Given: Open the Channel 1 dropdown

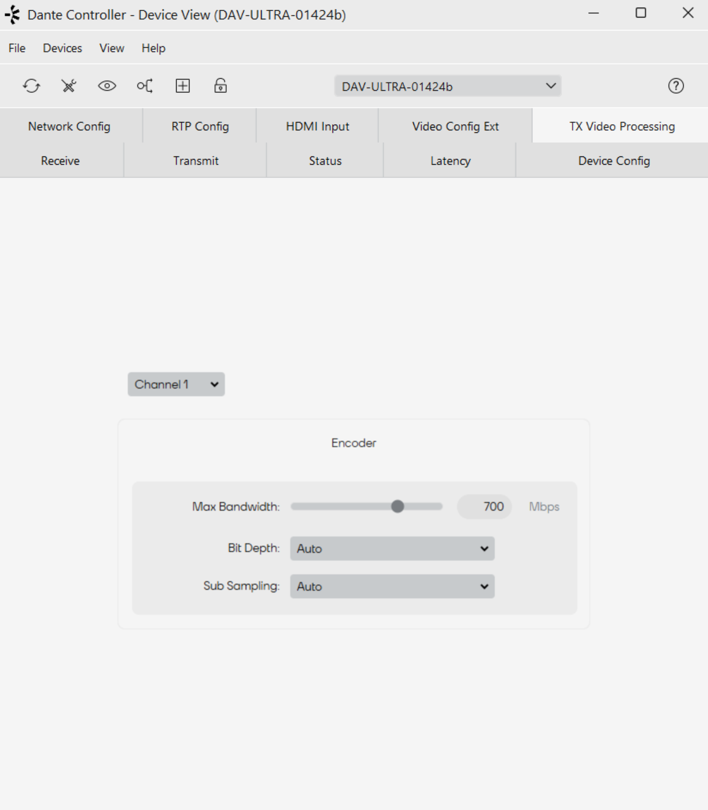Looking at the screenshot, I should pos(176,384).
